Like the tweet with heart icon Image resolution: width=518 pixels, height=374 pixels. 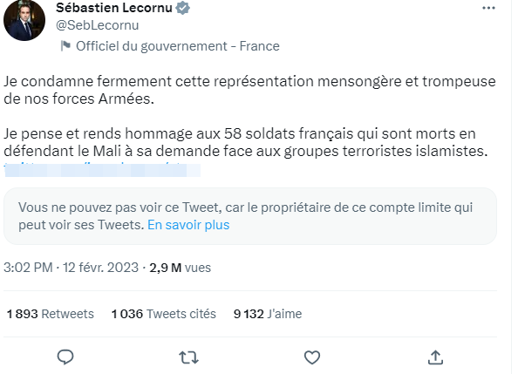312,357
